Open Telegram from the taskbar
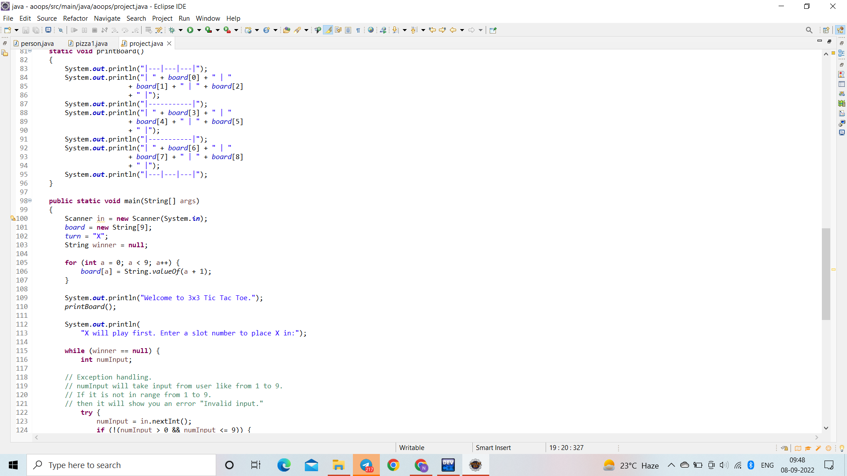847x476 pixels. pos(366,465)
